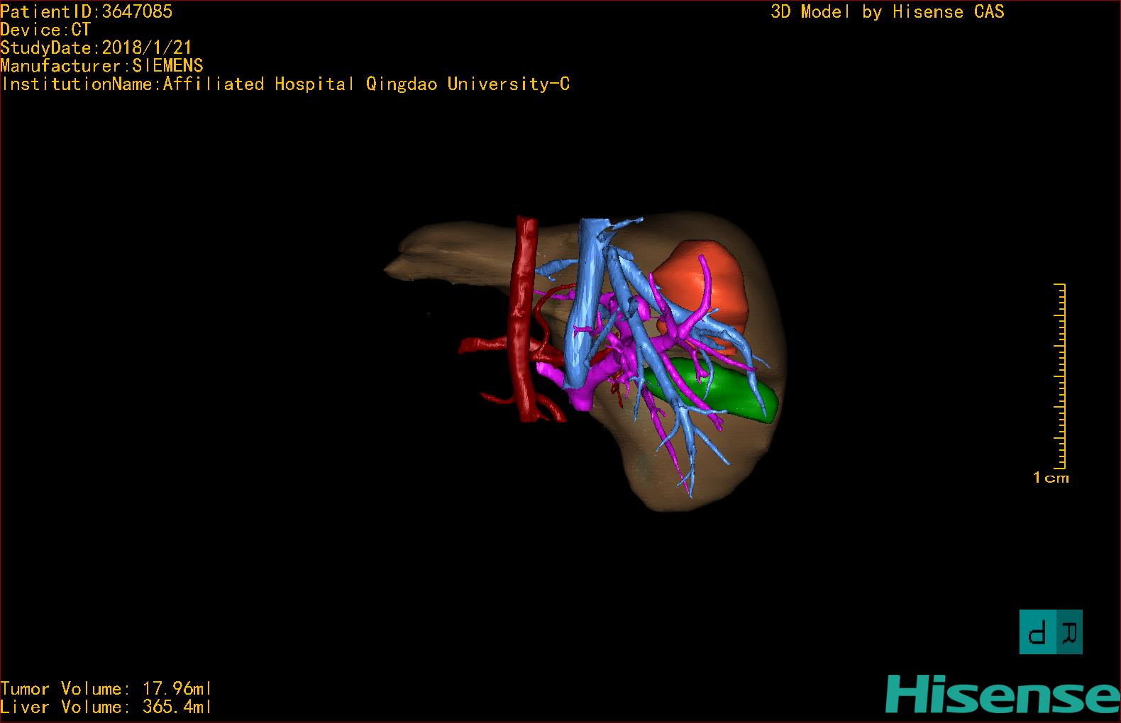Click the PatientID:3647085 text
Screen dimensions: 1121x723
[x=87, y=11]
